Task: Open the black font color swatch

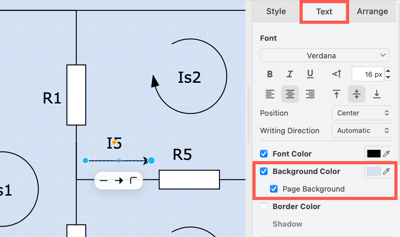Action: [x=374, y=154]
